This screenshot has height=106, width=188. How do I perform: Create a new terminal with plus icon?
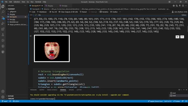pyautogui.click(x=179, y=90)
